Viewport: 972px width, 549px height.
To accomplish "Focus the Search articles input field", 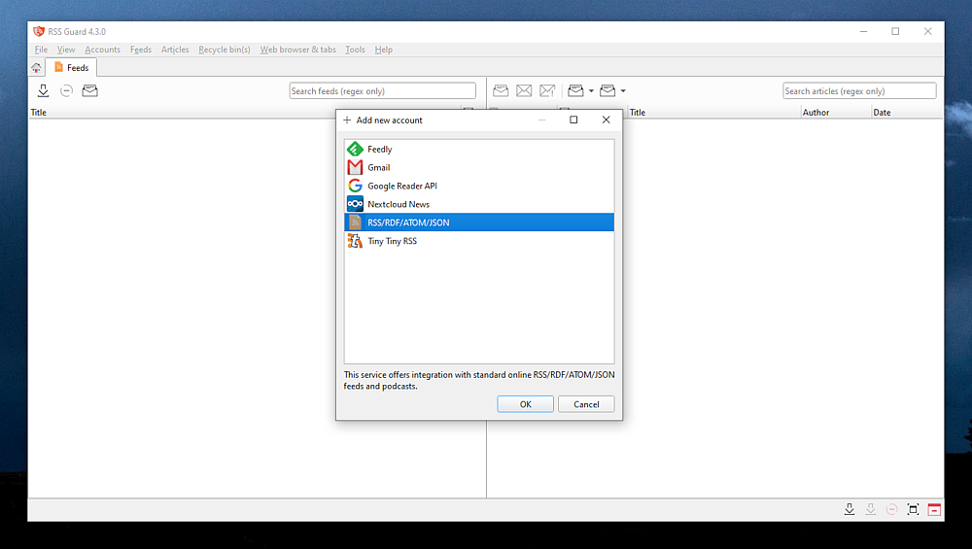I will (x=859, y=91).
